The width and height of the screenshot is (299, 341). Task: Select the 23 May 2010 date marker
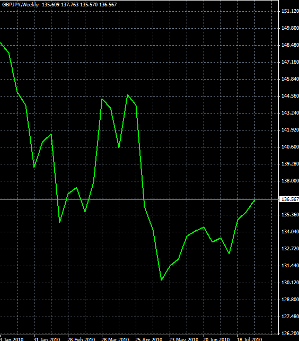point(184,339)
